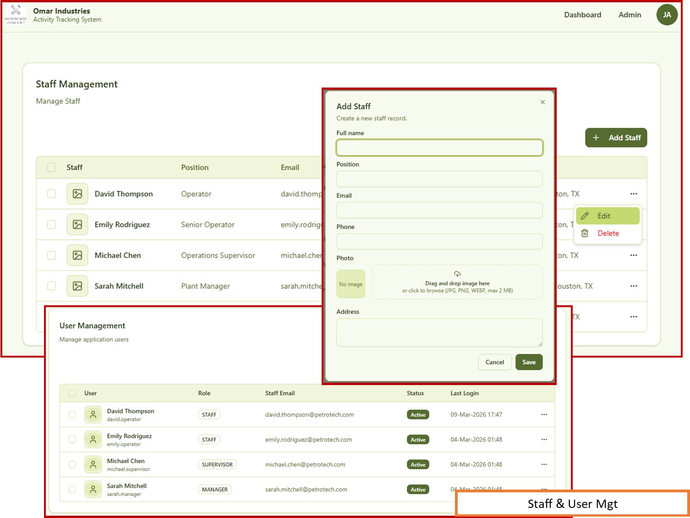The width and height of the screenshot is (690, 518).
Task: Choose Delete from the context menu
Action: (x=607, y=233)
